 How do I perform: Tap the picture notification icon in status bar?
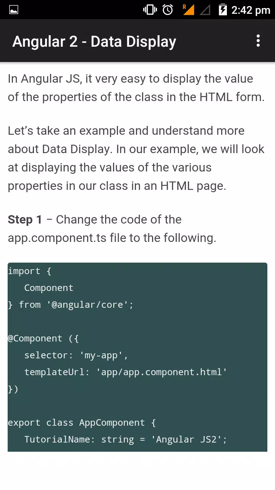[x=13, y=10]
